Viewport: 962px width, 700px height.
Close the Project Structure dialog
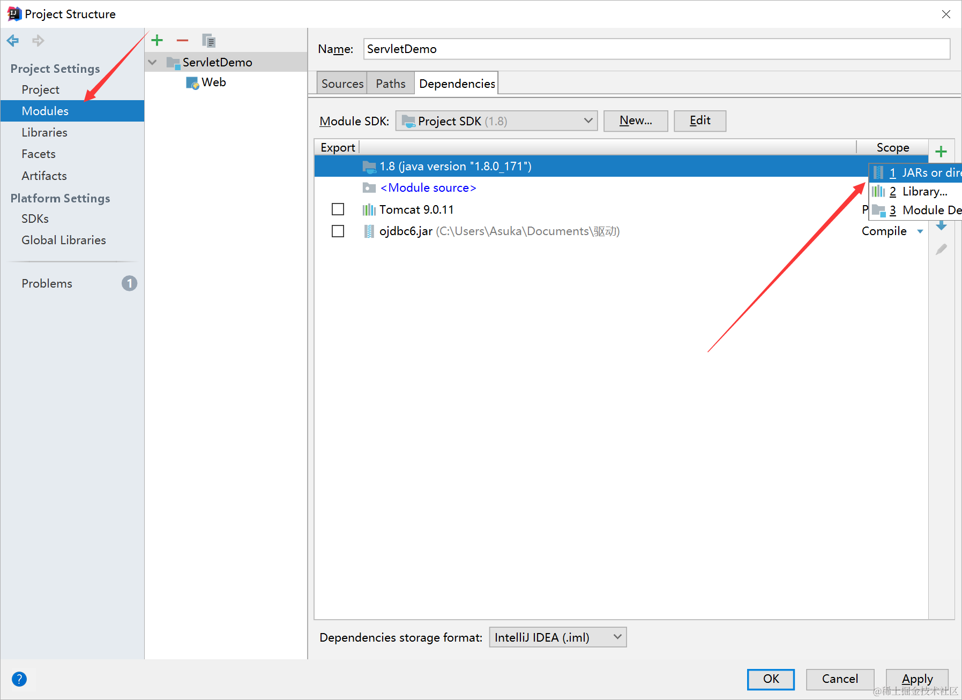pyautogui.click(x=946, y=14)
